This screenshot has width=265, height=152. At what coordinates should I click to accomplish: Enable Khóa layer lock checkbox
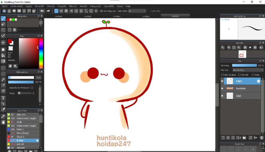click(x=253, y=75)
